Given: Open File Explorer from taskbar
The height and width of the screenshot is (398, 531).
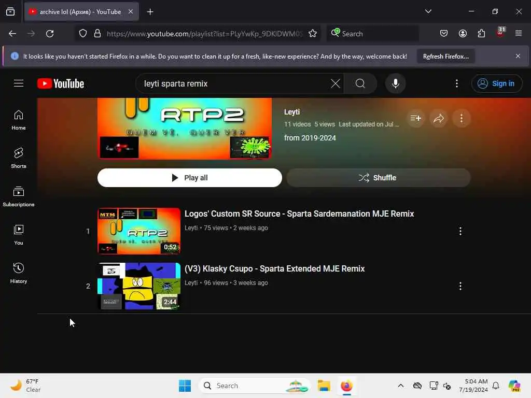Looking at the screenshot, I should (x=324, y=386).
